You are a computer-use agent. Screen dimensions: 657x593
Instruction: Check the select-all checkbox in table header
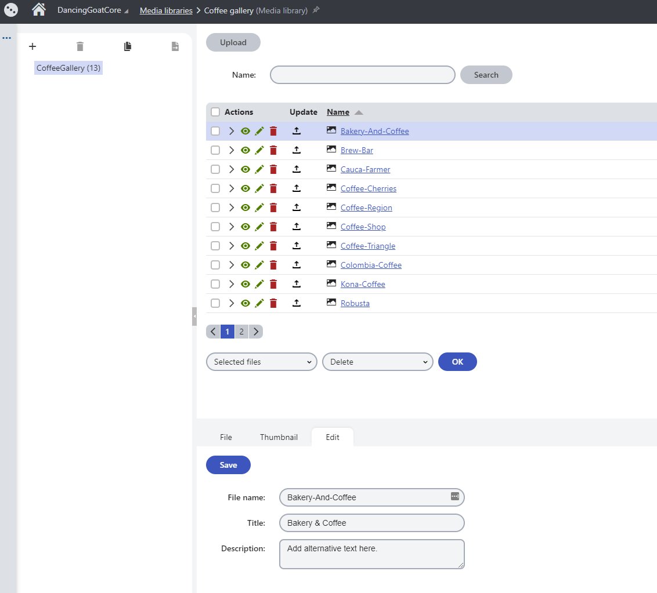click(x=215, y=112)
